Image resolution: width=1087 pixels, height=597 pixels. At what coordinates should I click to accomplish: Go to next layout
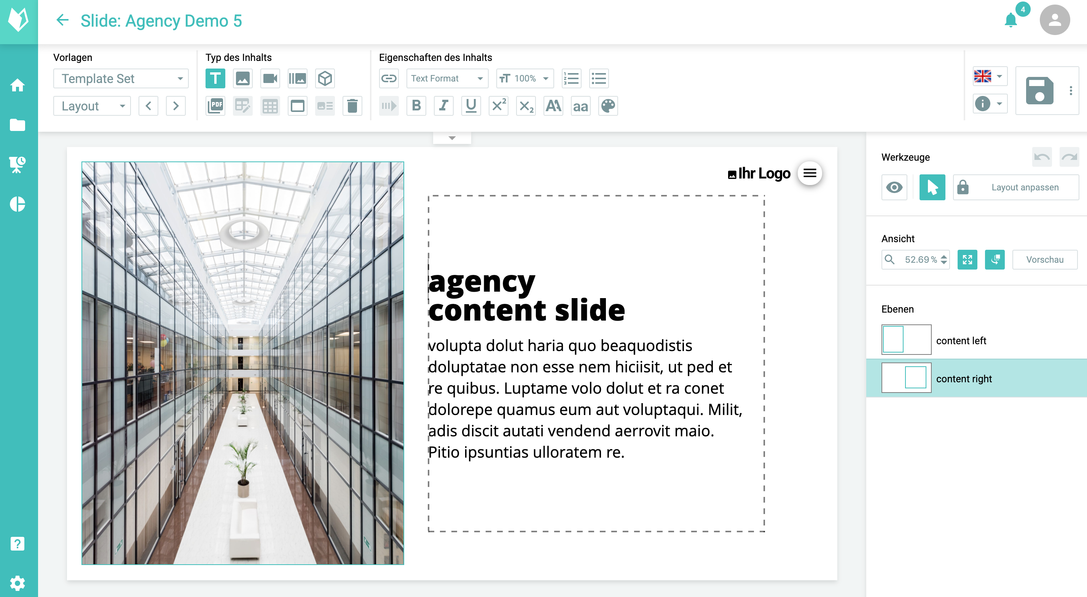click(175, 105)
